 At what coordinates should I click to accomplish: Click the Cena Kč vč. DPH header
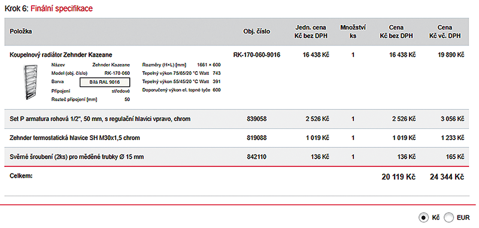point(445,32)
